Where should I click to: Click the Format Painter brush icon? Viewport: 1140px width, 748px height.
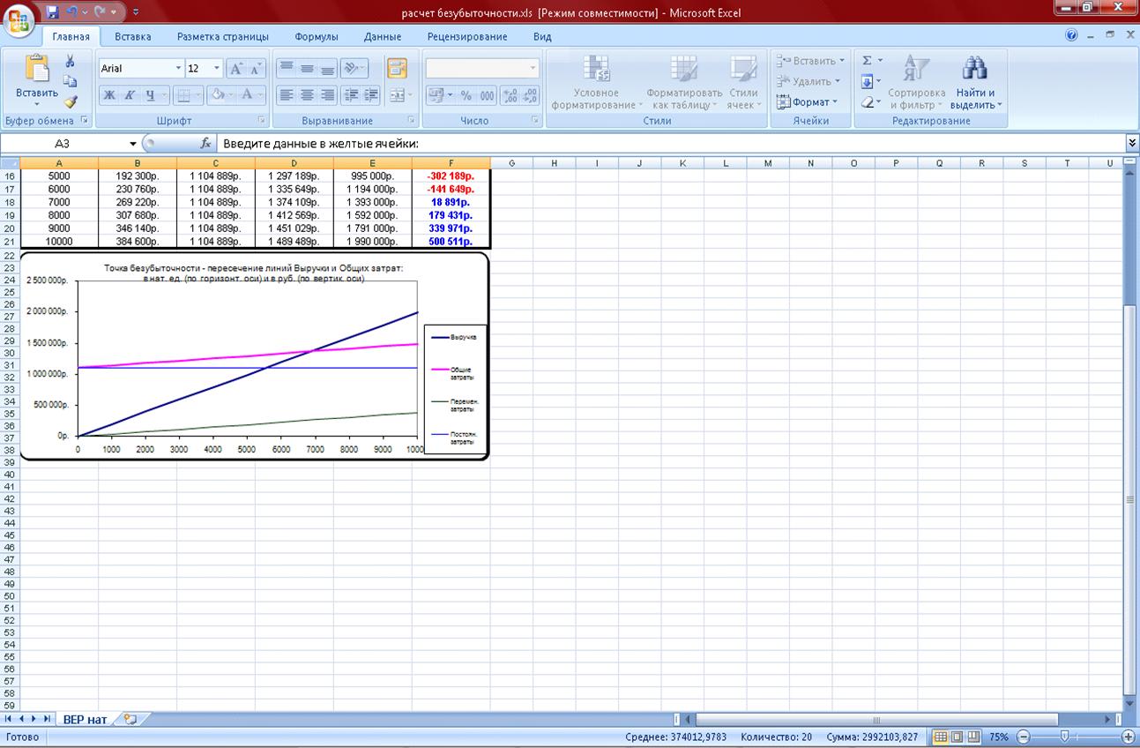tap(71, 101)
